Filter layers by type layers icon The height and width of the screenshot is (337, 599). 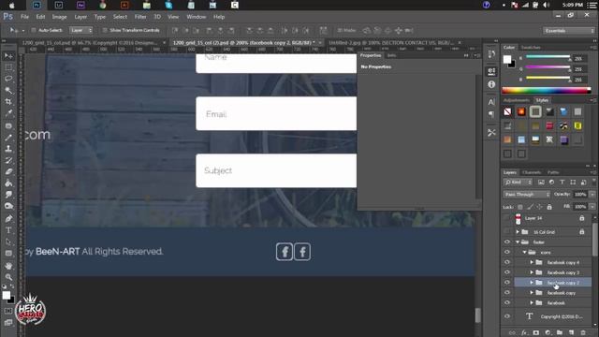pos(562,183)
